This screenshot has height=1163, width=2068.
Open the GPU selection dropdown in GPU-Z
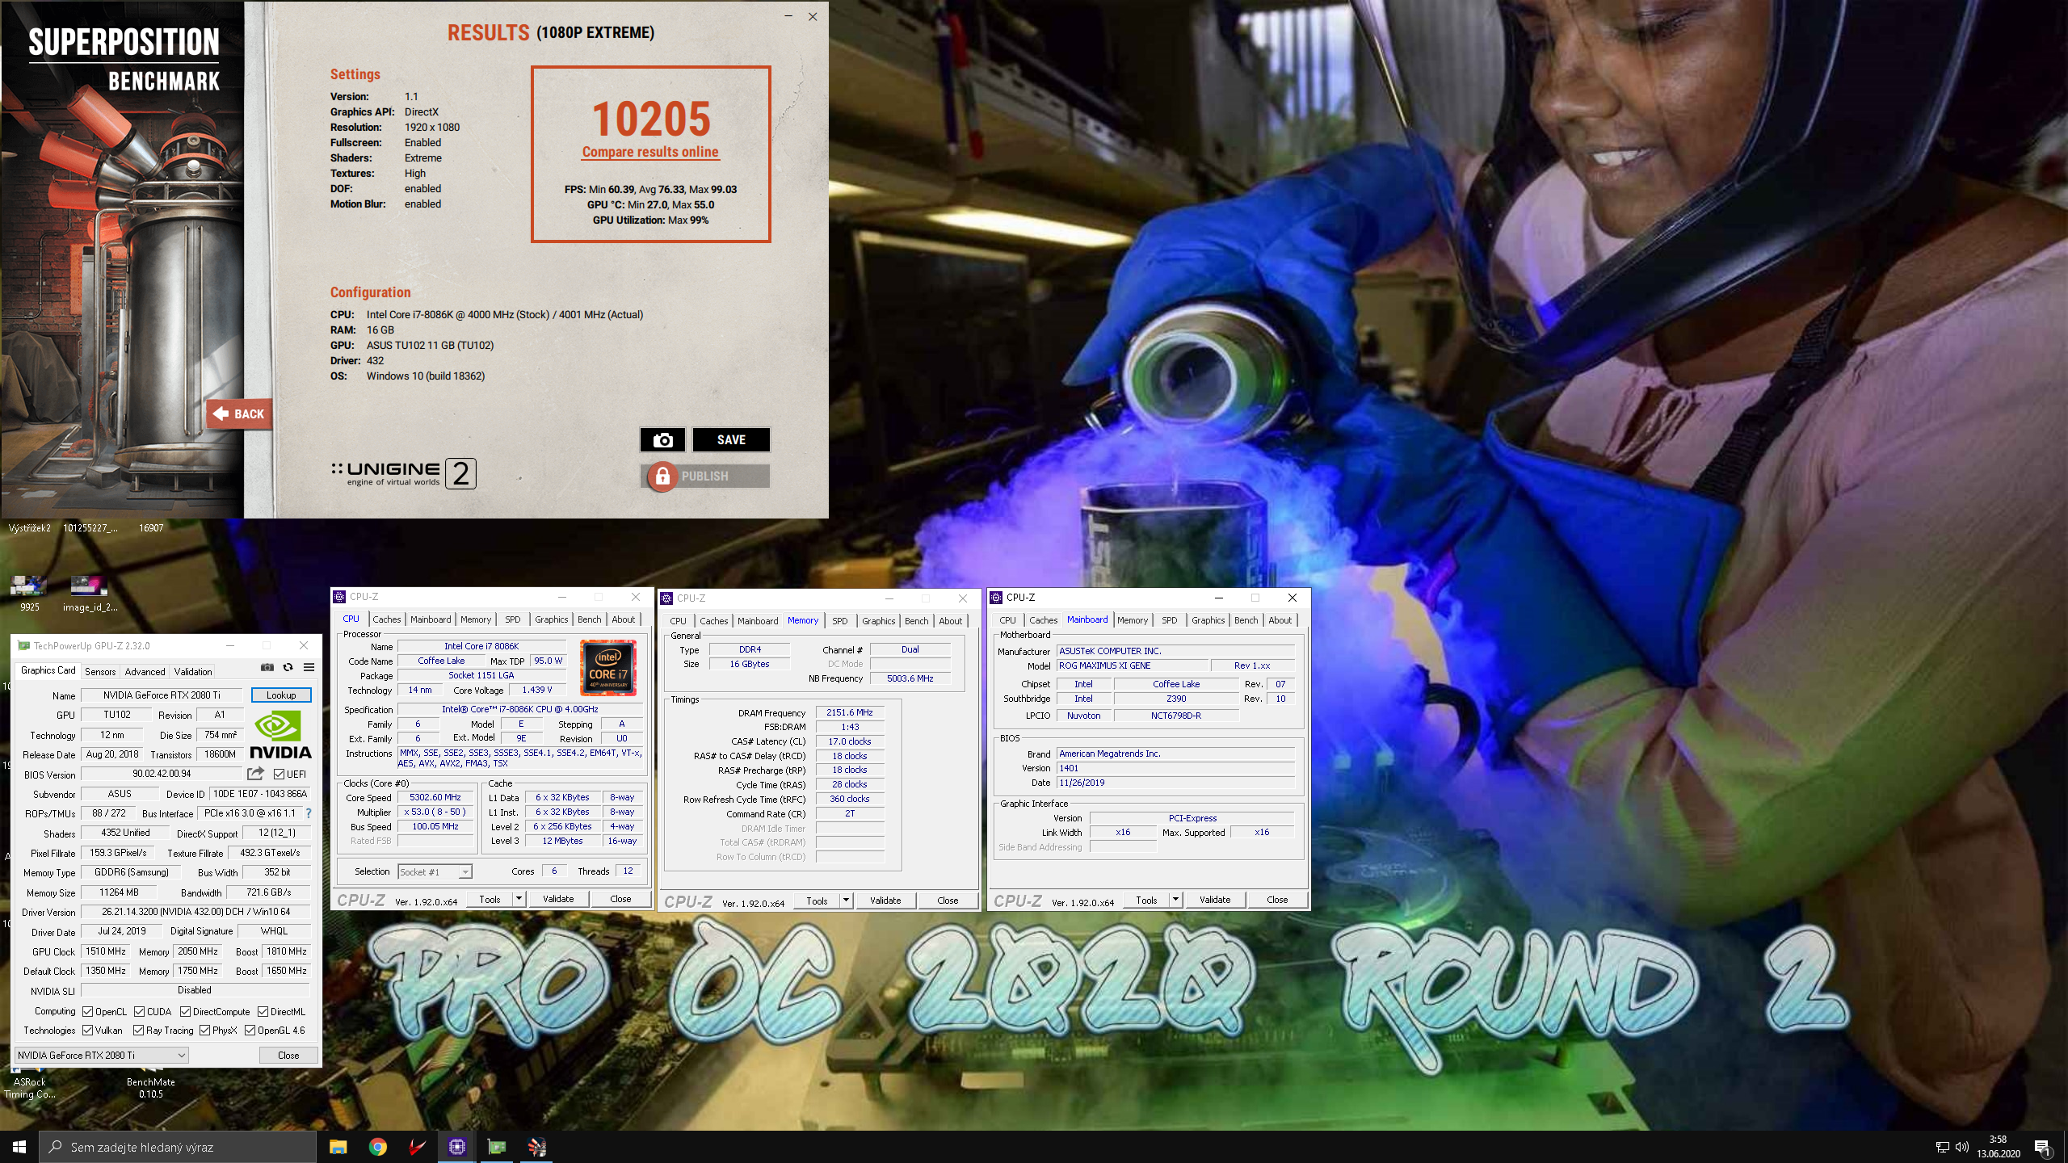pos(102,1055)
